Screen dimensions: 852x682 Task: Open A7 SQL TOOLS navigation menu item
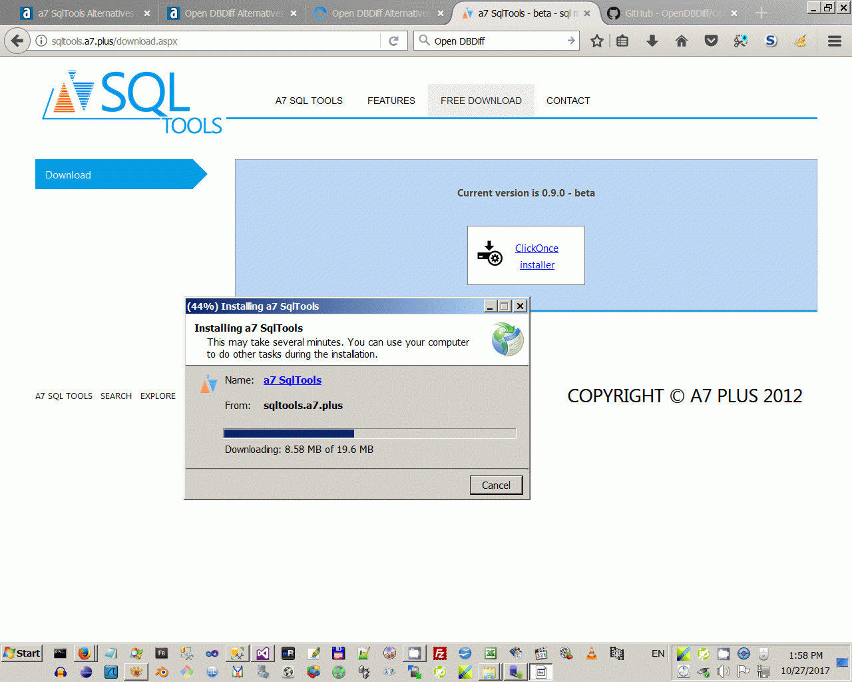coord(309,101)
